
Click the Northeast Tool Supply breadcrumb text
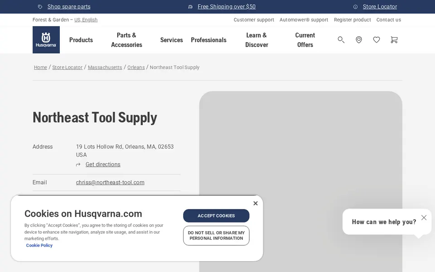(x=174, y=67)
